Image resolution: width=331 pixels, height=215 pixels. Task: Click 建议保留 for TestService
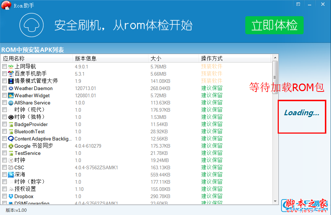click(x=212, y=153)
